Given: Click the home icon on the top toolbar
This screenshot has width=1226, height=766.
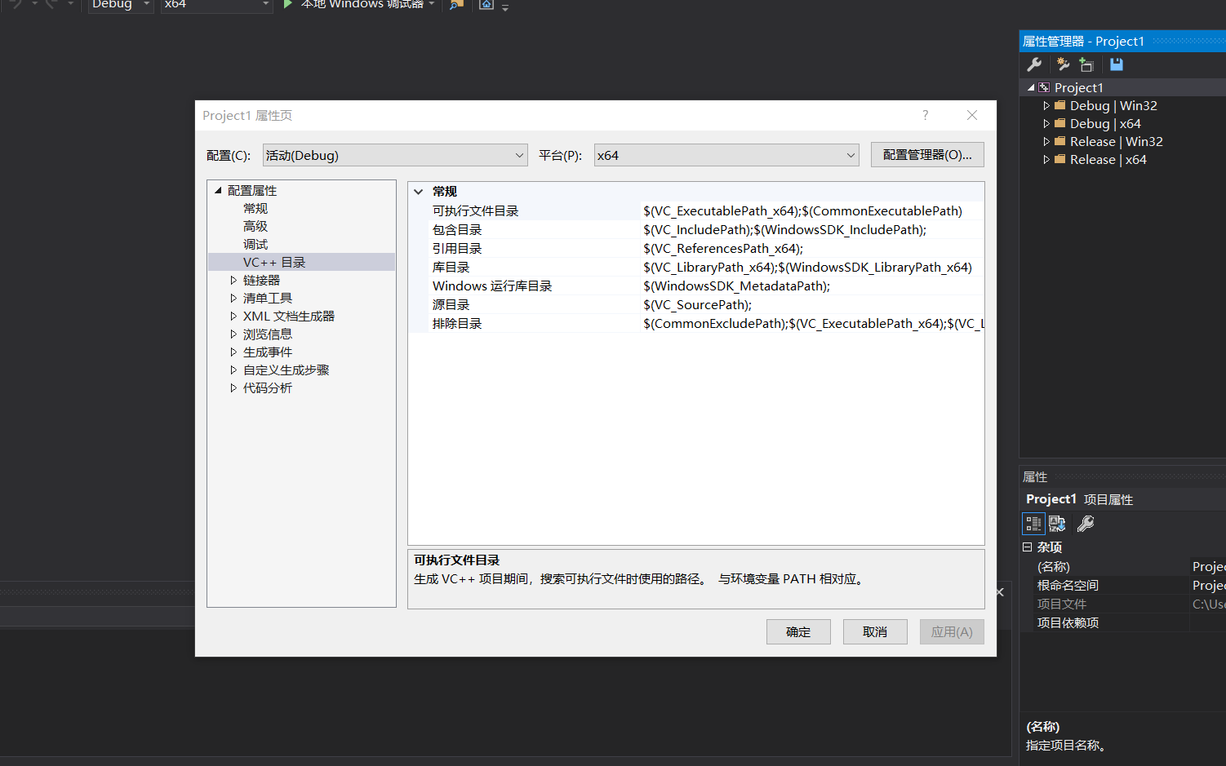Looking at the screenshot, I should coord(486,4).
